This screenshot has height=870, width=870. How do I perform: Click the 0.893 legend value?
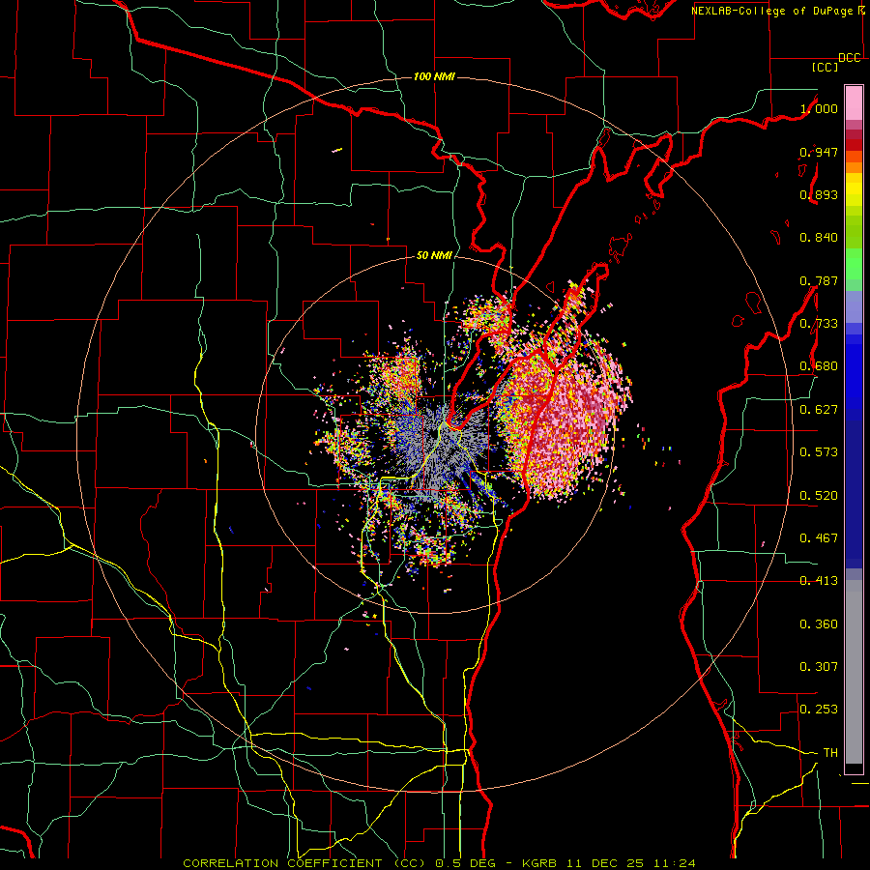819,194
